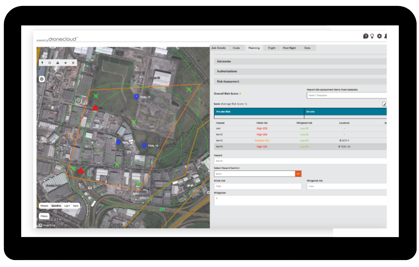The width and height of the screenshot is (419, 267).
Task: Open the Post flight tab
Action: coord(289,48)
